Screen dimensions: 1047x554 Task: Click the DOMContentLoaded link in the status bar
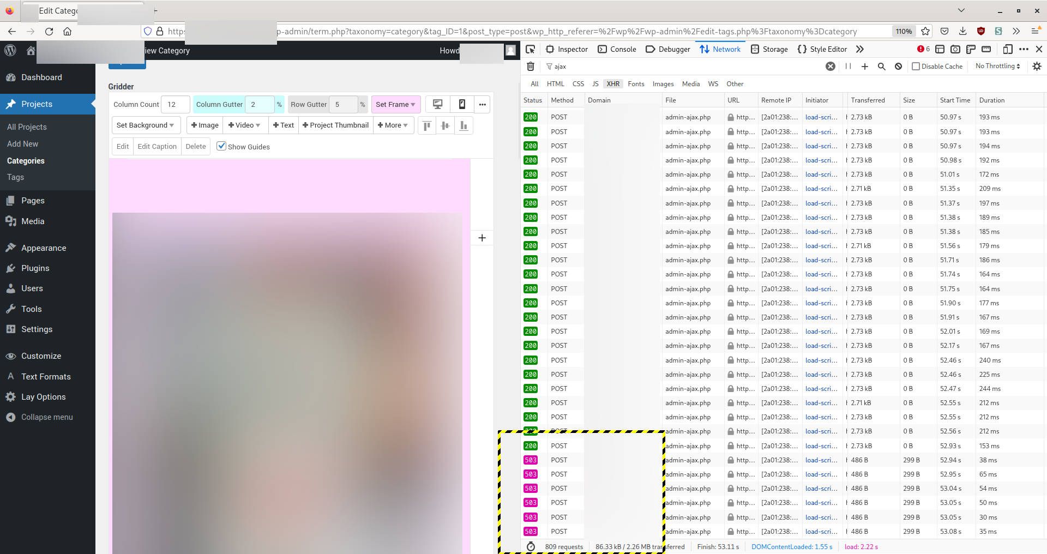coord(791,546)
